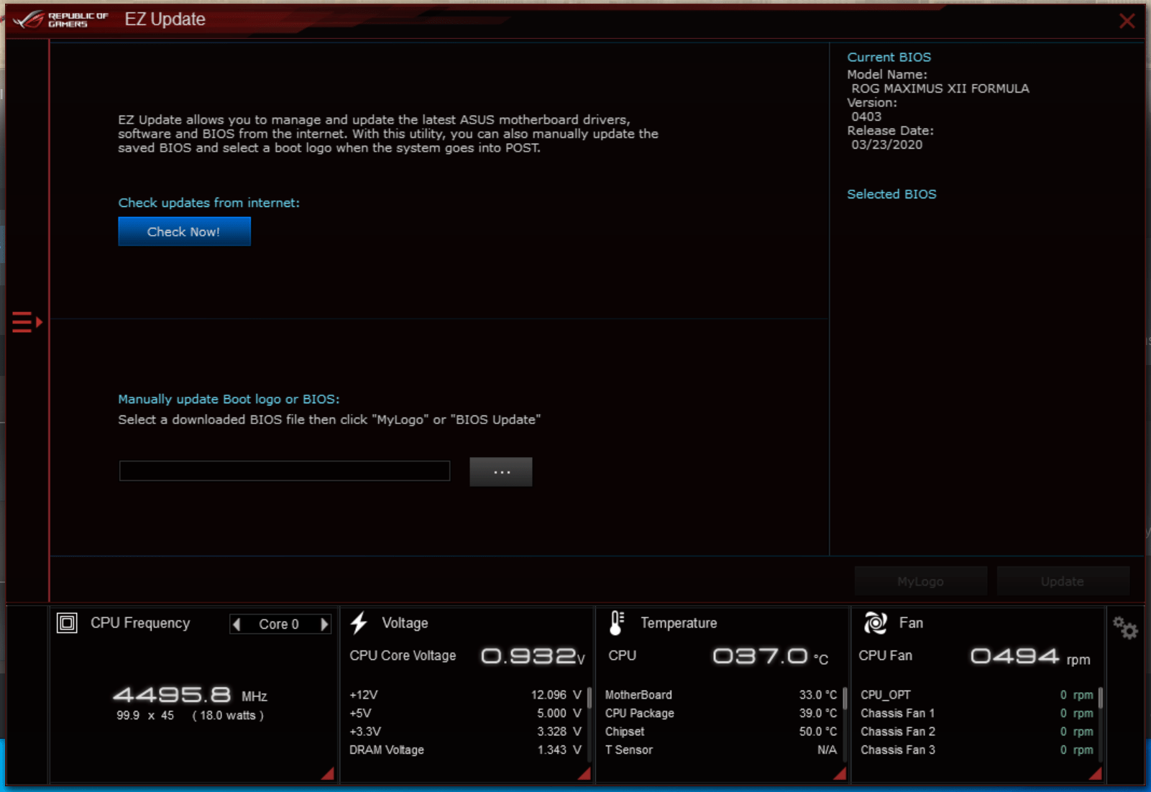This screenshot has width=1151, height=792.
Task: Browse for a BIOS file
Action: coord(500,472)
